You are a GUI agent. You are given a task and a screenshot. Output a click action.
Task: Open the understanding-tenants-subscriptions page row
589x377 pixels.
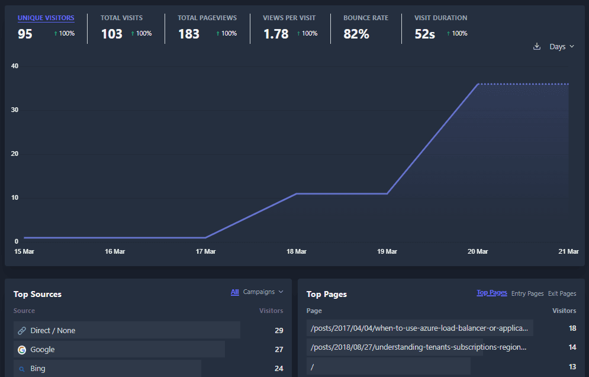click(x=418, y=347)
